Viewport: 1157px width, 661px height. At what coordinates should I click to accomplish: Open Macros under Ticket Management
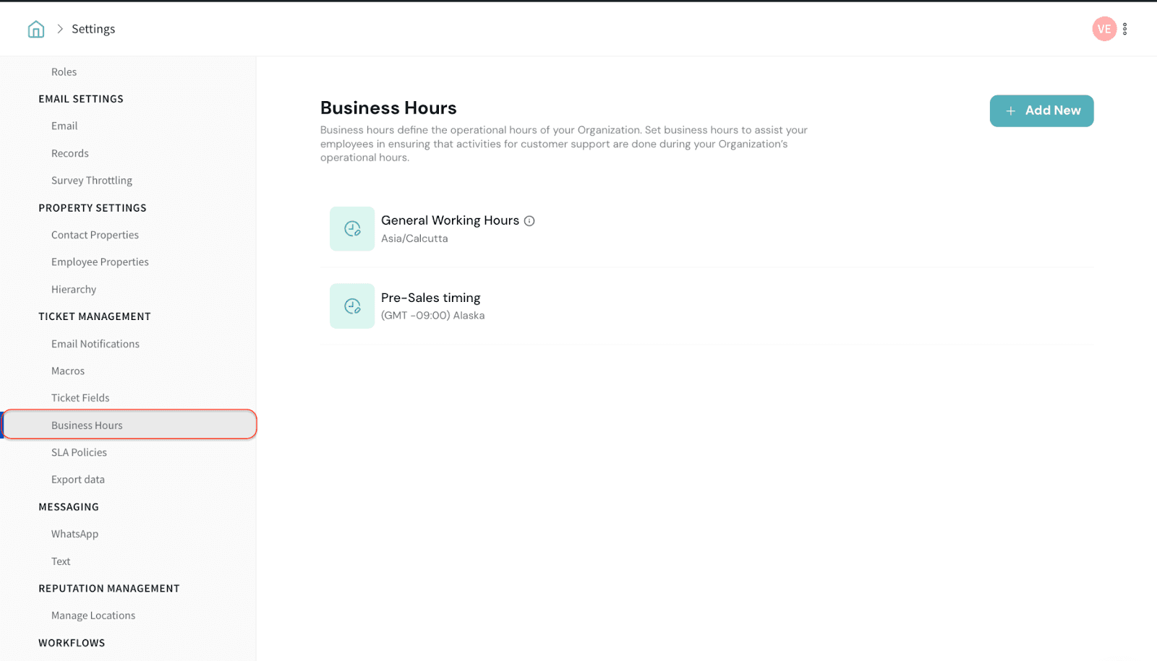click(68, 371)
